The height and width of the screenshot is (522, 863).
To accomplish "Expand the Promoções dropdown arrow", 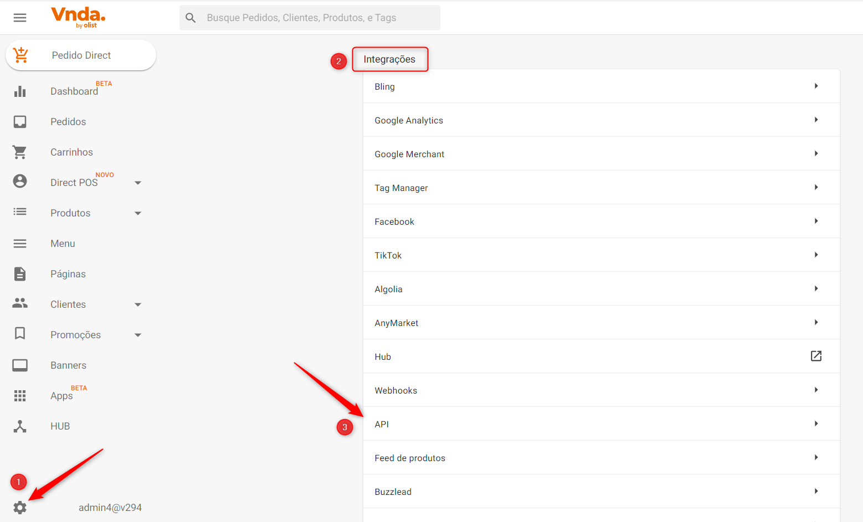I will coord(138,335).
